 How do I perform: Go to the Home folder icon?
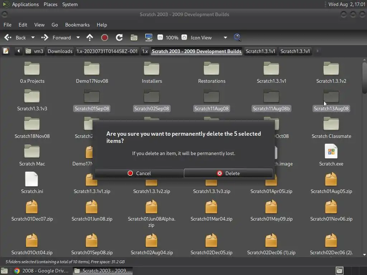point(134,37)
